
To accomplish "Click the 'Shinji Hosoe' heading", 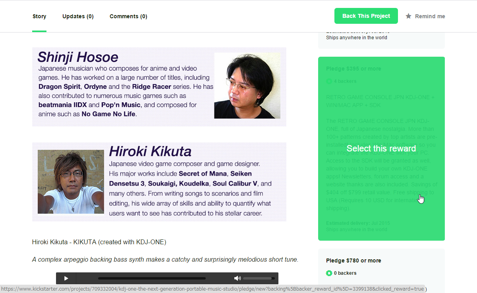I will point(78,57).
